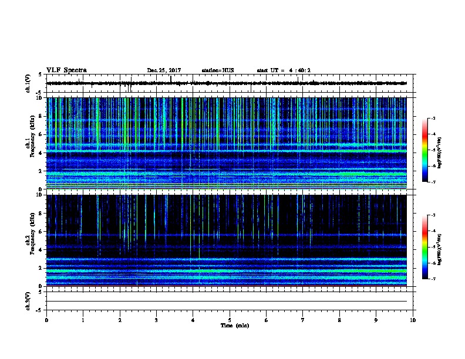465x359 pixels.
Task: Click the "-7" tick on ch.1 colorbar
Action: pyautogui.click(x=433, y=182)
